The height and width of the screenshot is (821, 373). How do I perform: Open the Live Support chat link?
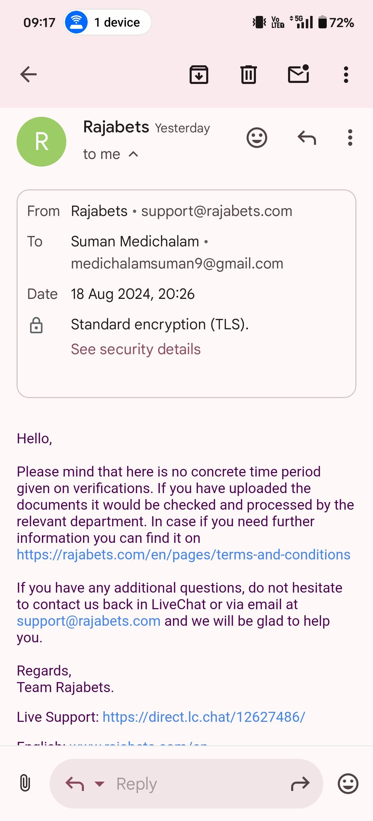204,717
